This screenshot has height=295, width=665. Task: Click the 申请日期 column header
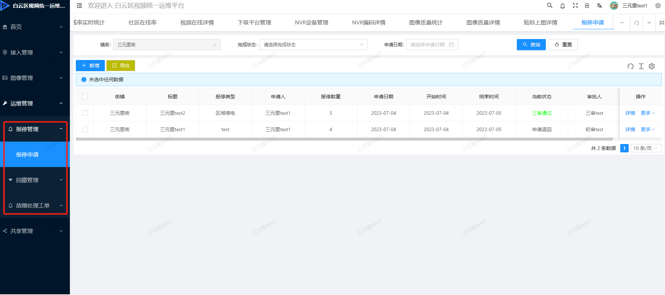tap(384, 97)
